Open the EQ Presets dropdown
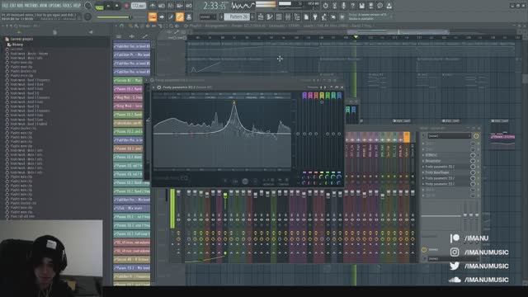 (313, 87)
